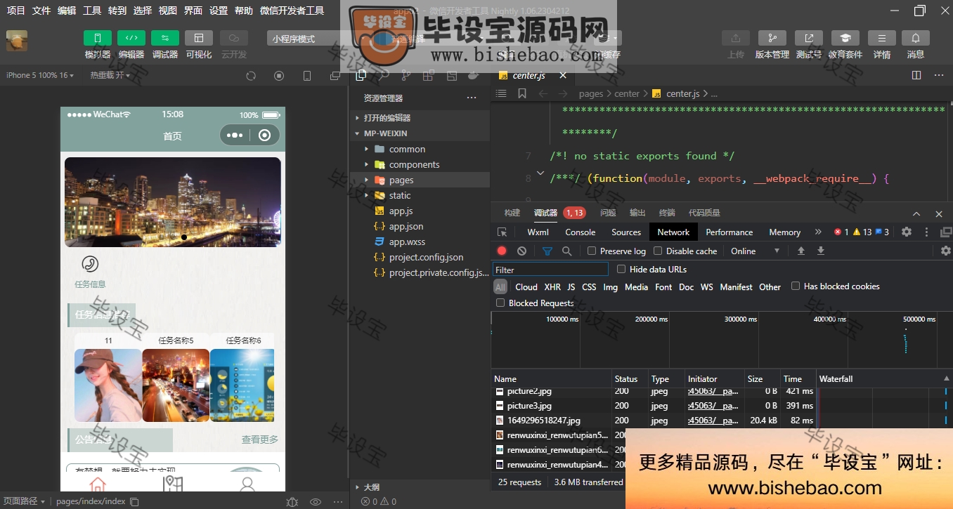
Task: Filter network by XHR
Action: 552,287
